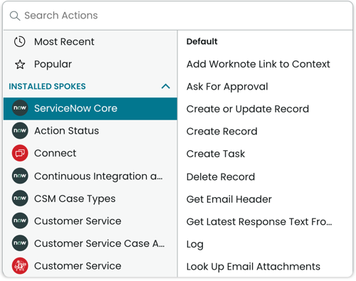Click the INSTALLED SPOKES heading
This screenshot has width=356, height=281.
point(47,86)
